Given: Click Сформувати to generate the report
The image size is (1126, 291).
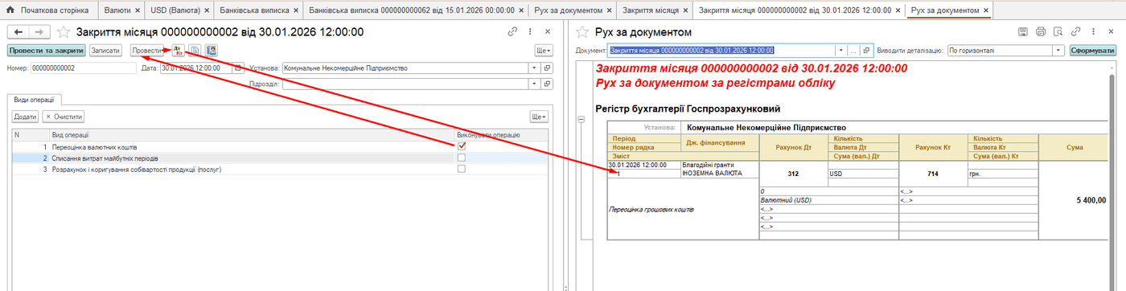Looking at the screenshot, I should [1092, 50].
